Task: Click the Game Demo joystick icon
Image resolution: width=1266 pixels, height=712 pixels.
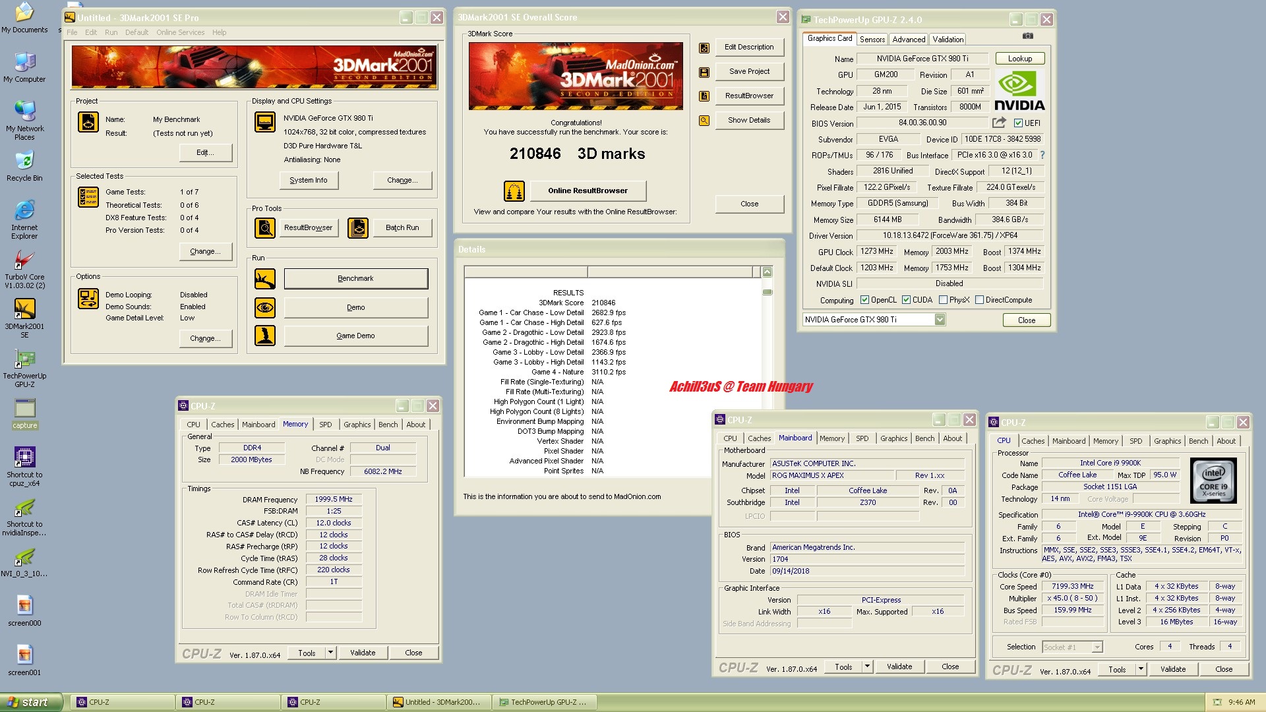Action: [265, 336]
